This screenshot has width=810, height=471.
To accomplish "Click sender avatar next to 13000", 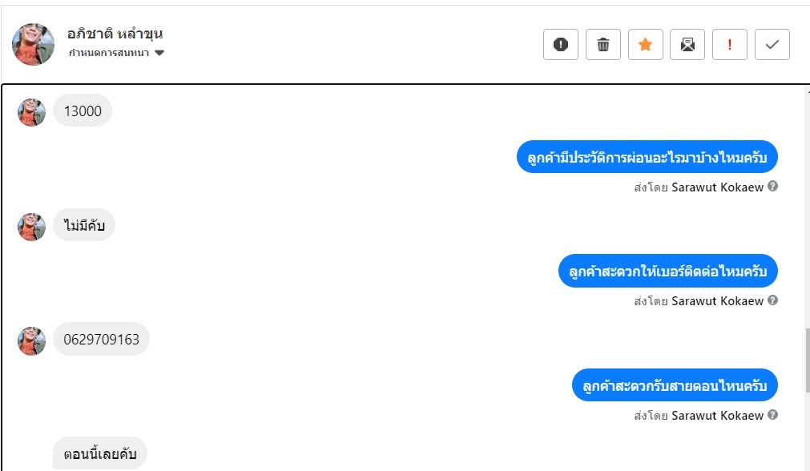I will pyautogui.click(x=32, y=112).
